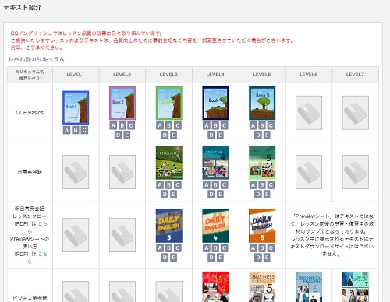
Task: Click the LEVEL1 column header
Action: tap(76, 75)
